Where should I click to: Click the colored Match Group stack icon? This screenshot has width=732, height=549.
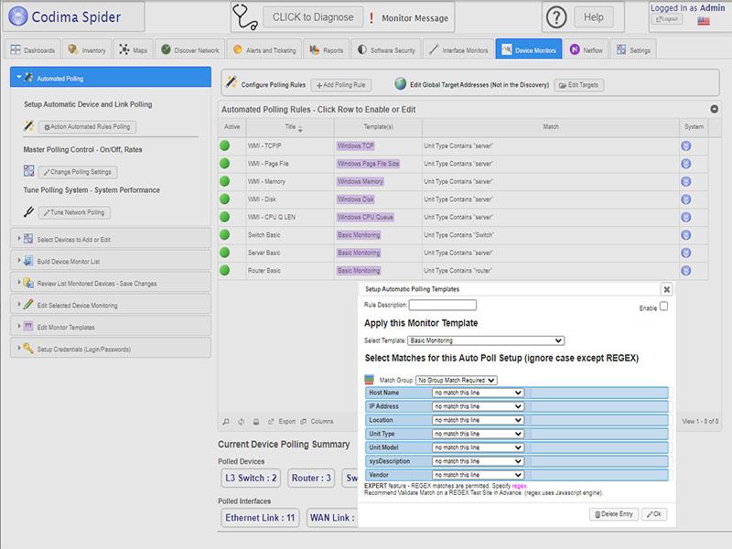(x=370, y=380)
